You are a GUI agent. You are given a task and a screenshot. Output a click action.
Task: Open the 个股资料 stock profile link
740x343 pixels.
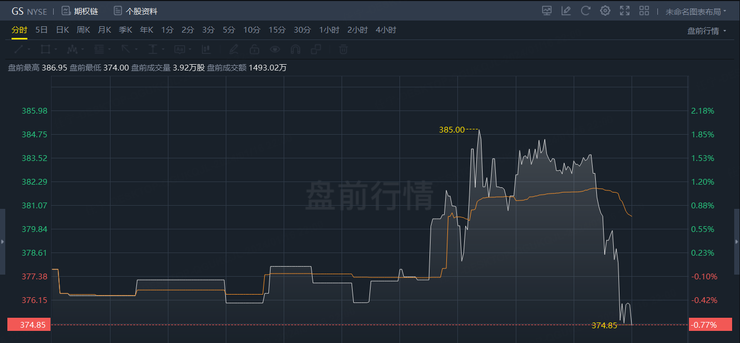[142, 11]
